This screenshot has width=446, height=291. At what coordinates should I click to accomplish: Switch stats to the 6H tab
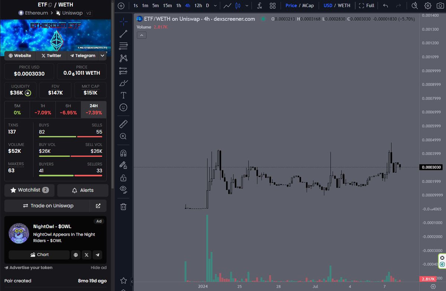pyautogui.click(x=68, y=109)
